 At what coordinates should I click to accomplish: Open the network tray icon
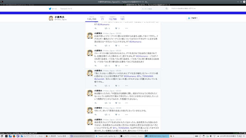click(214, 136)
